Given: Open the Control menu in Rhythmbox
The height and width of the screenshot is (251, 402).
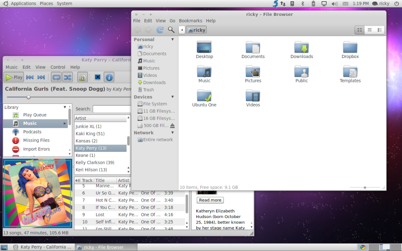Looking at the screenshot, I should (x=58, y=67).
